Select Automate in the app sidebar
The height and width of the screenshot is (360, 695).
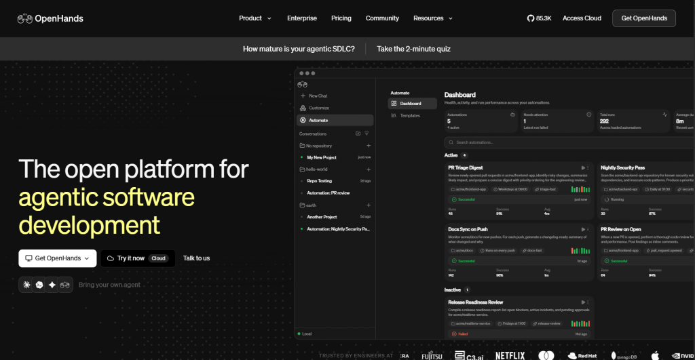(335, 120)
